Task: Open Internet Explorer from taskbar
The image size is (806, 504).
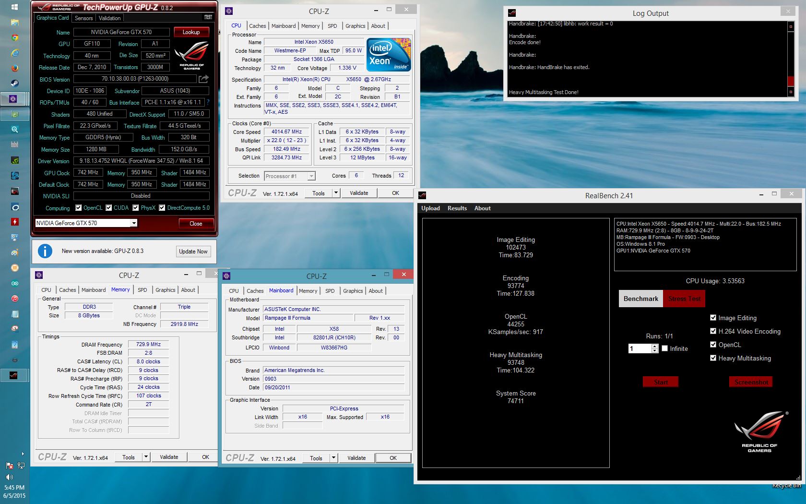Action: pyautogui.click(x=14, y=53)
